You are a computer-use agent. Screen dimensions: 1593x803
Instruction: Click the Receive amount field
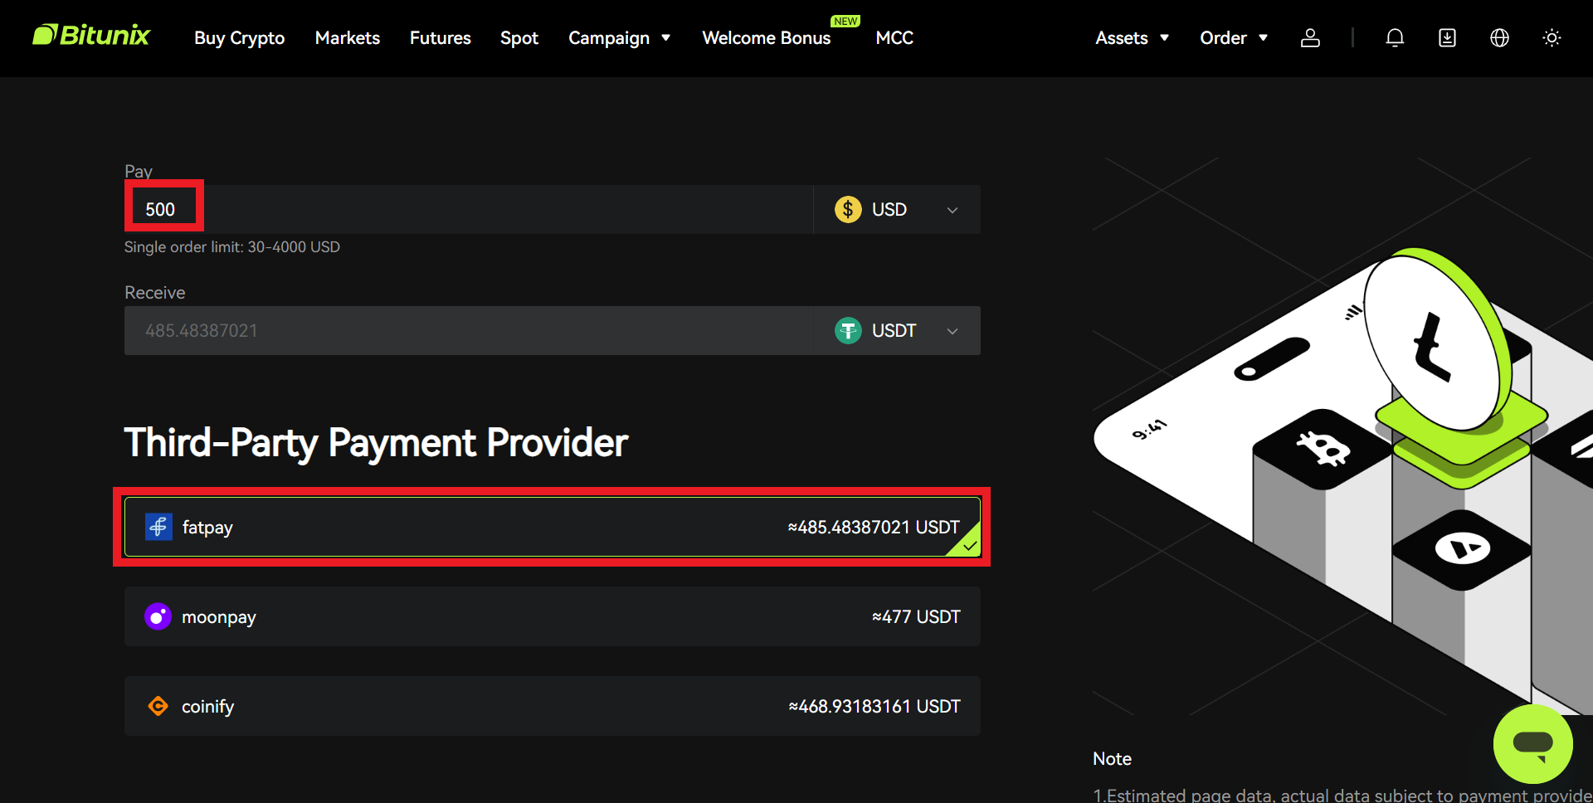(x=469, y=331)
